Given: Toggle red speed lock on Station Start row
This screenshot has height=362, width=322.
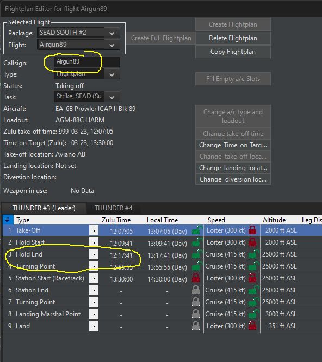Looking at the screenshot, I should coord(252,278).
